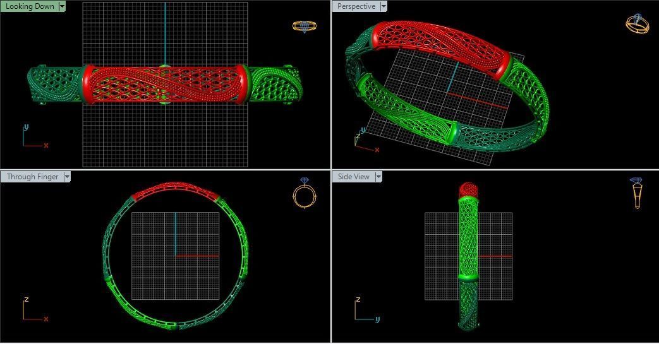Select the bright green segment in Side View
The width and height of the screenshot is (659, 344).
[468, 237]
